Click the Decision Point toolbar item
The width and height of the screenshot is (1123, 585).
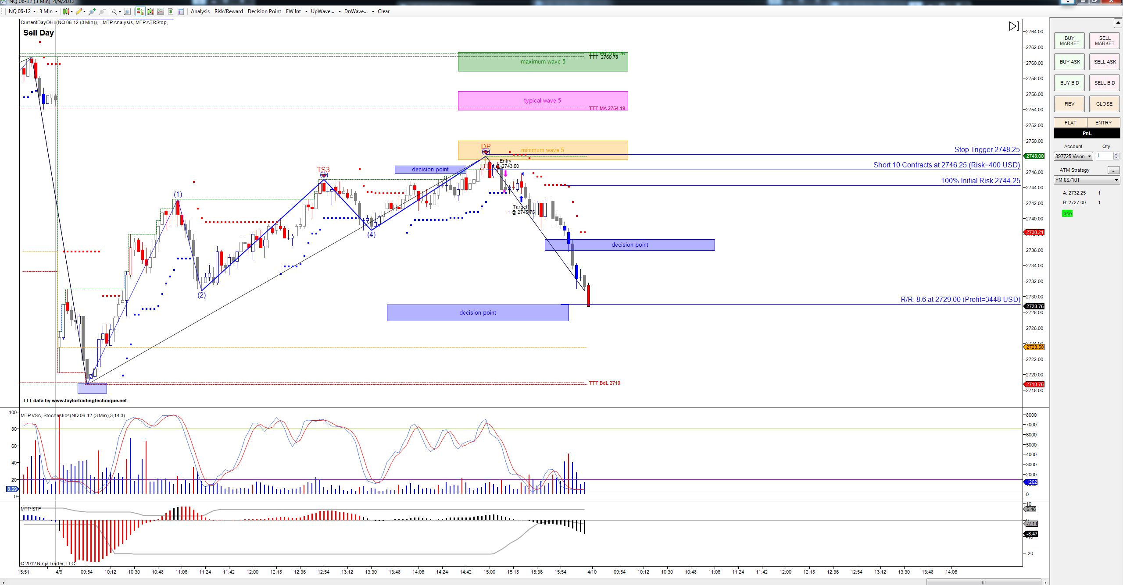[x=265, y=11]
